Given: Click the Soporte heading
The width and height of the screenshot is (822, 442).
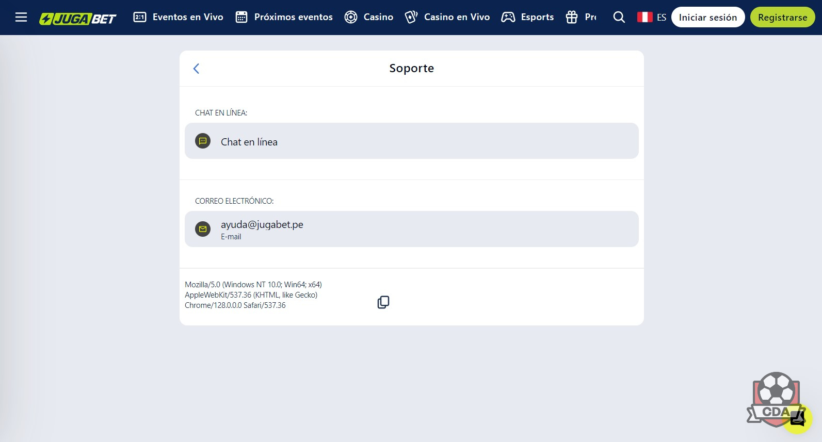Looking at the screenshot, I should tap(411, 69).
